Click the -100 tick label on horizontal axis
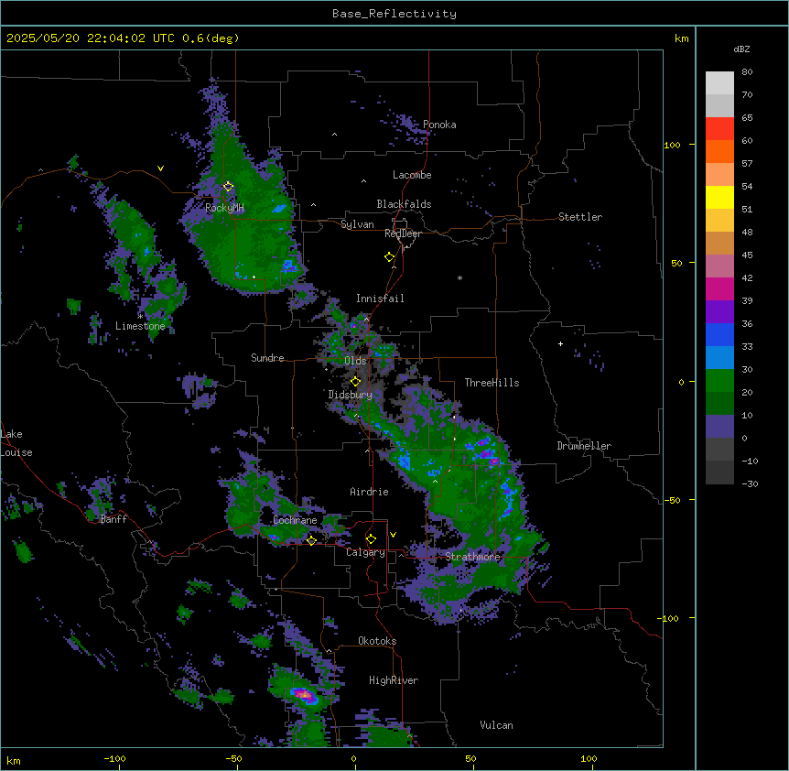 pyautogui.click(x=114, y=758)
